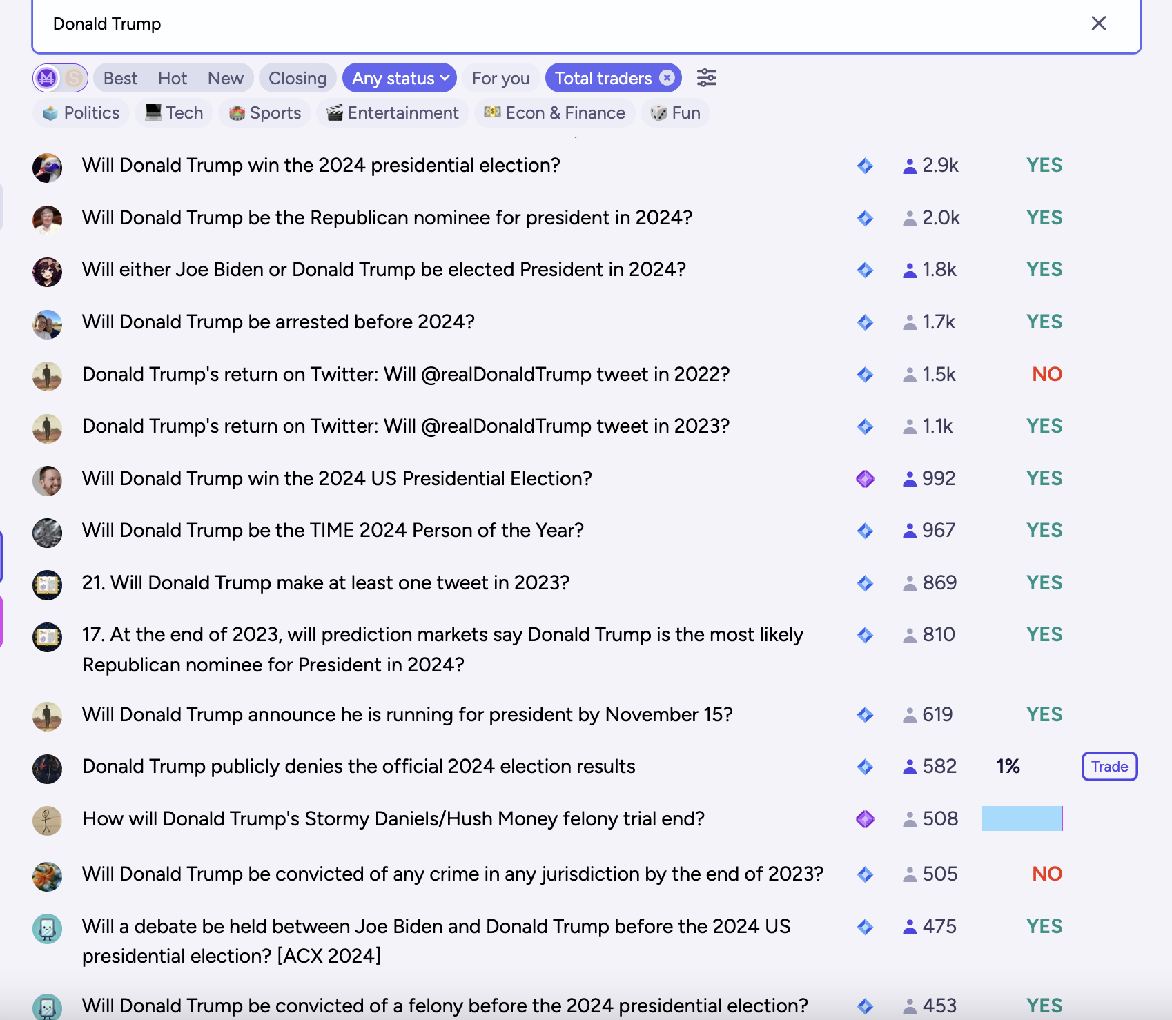Open the Biden-Trump debate [ACX 2024] market
The height and width of the screenshot is (1020, 1172).
point(436,941)
